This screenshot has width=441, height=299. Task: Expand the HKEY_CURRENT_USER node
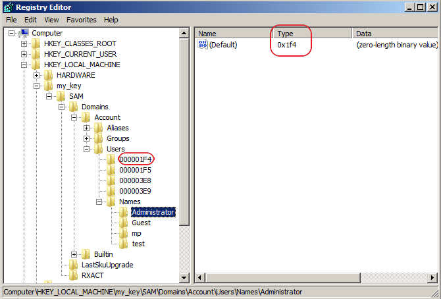pos(24,55)
